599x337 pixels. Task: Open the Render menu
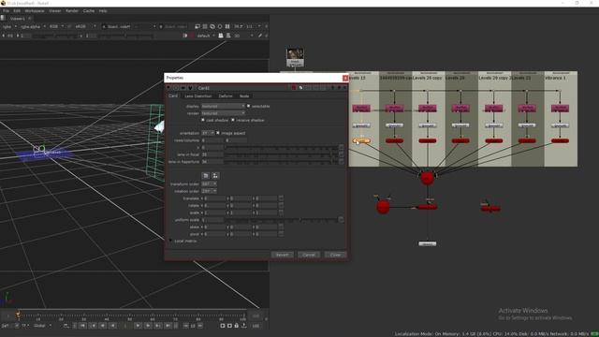coord(72,11)
